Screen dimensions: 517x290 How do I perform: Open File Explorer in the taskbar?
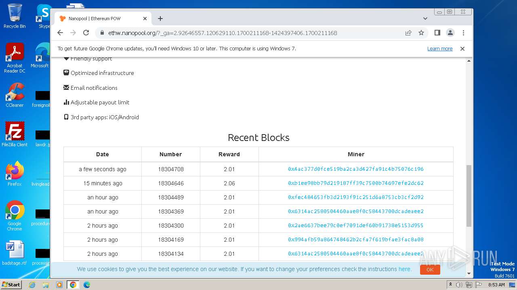(46, 285)
